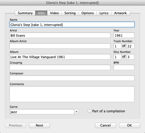Focus the empty BPM field

click(124, 67)
